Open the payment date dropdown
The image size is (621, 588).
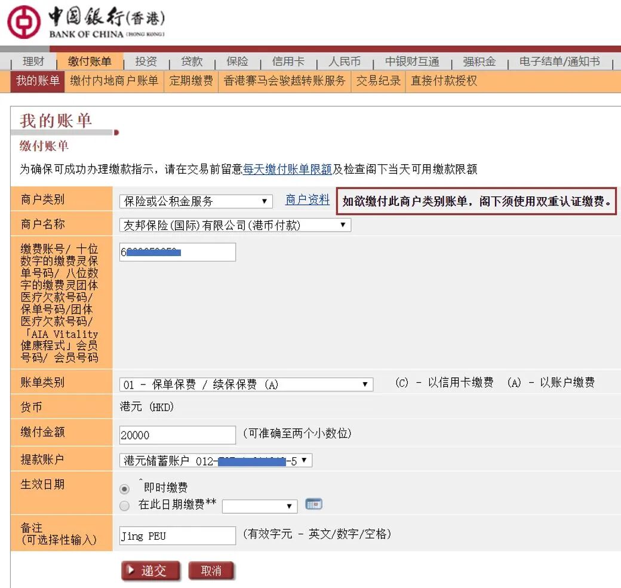click(x=260, y=506)
